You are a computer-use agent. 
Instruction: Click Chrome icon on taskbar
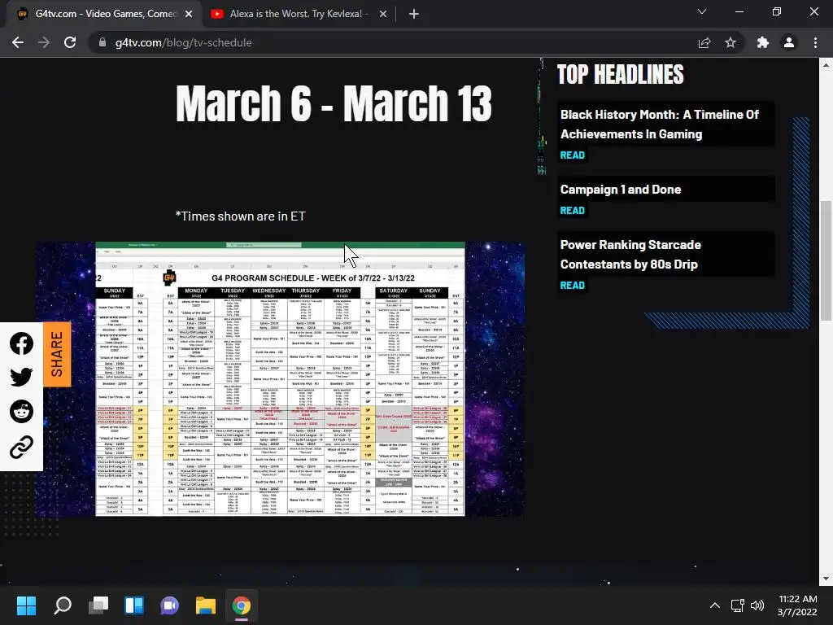tap(241, 605)
